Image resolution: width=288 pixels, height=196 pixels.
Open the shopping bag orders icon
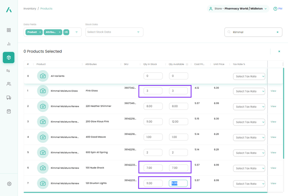tap(9, 111)
